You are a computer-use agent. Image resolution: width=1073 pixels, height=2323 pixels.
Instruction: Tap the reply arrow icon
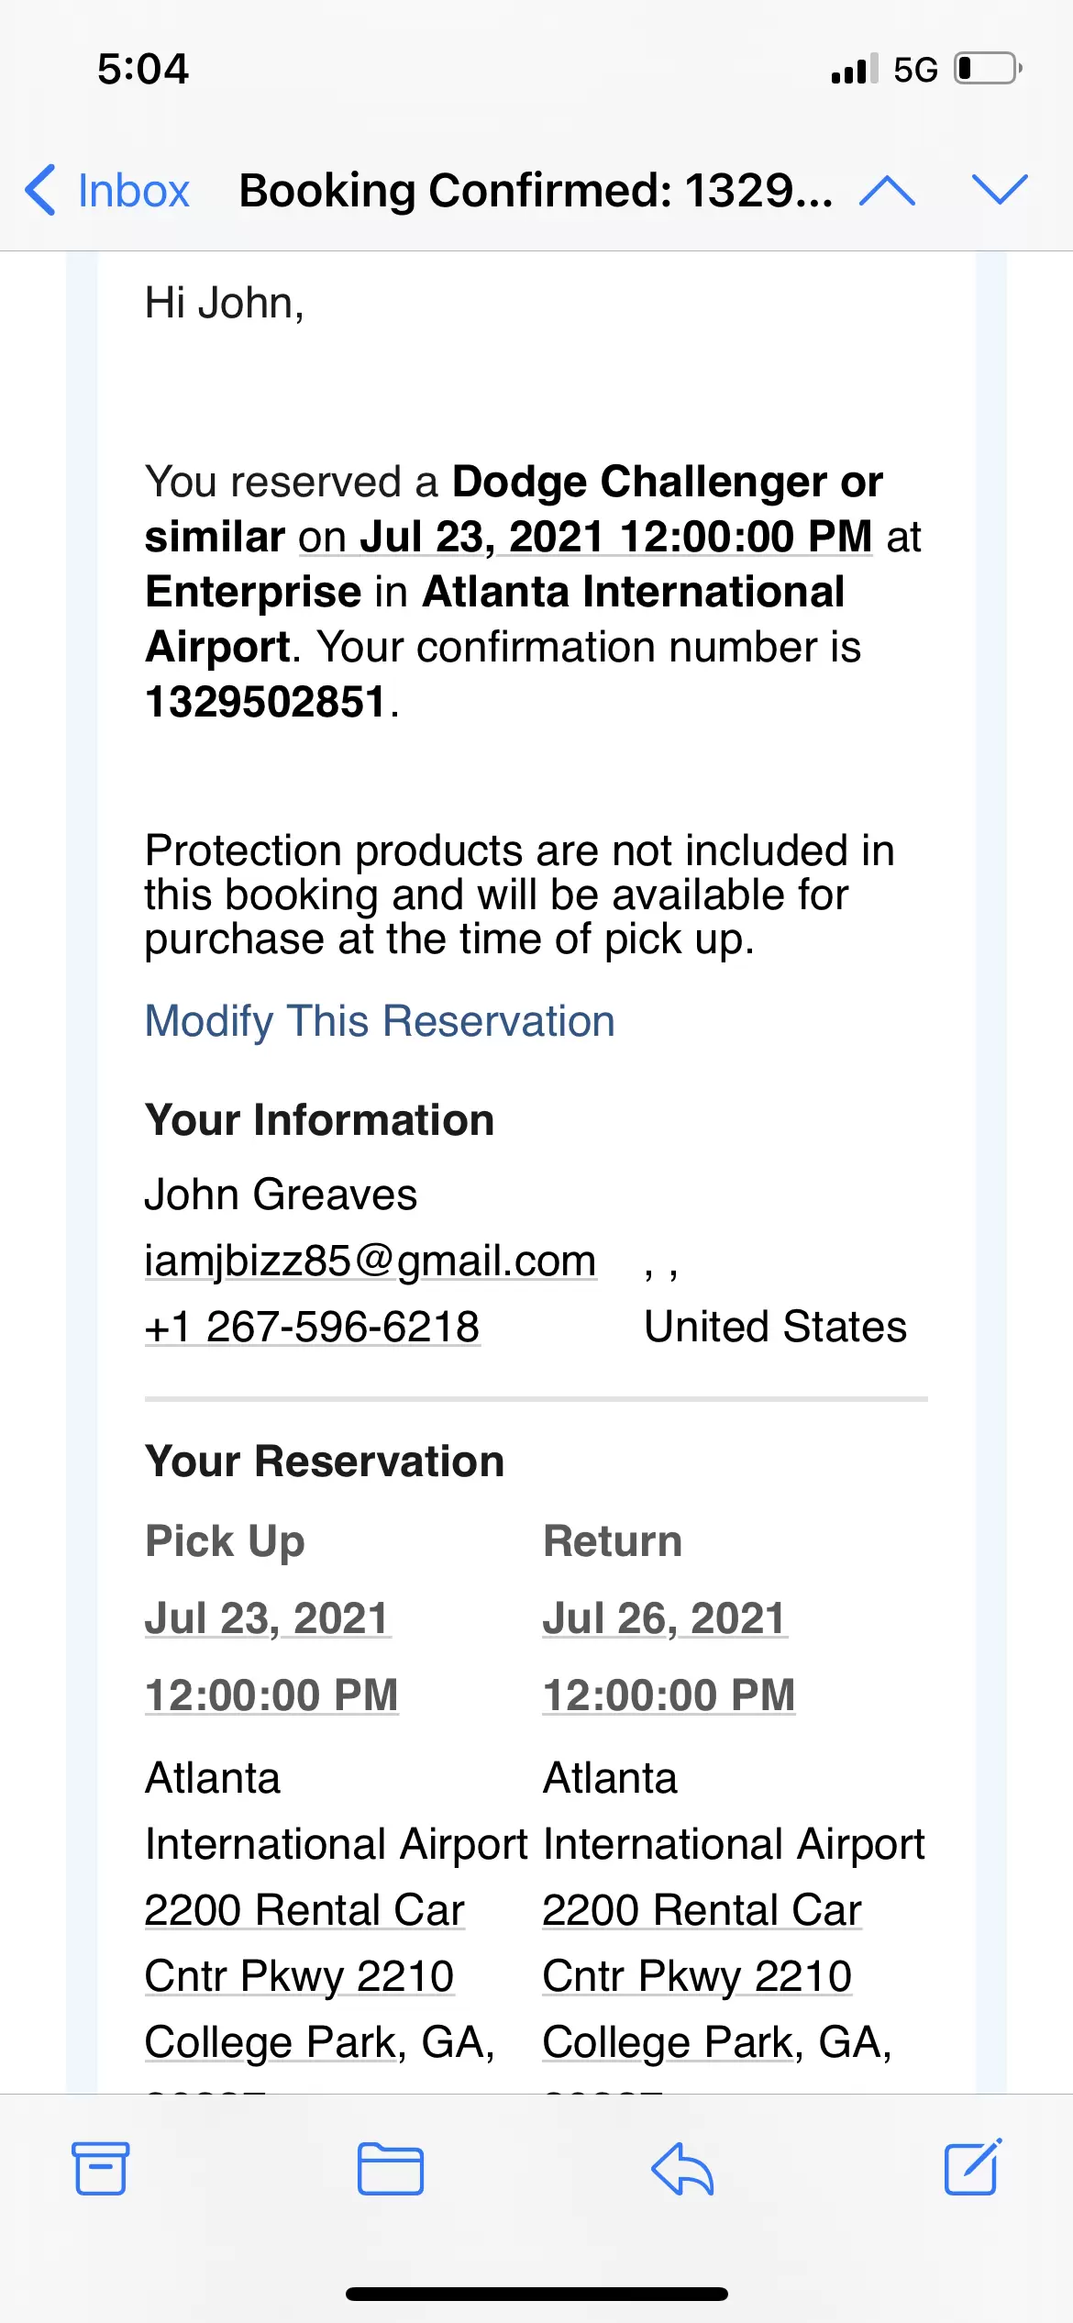coord(682,2169)
